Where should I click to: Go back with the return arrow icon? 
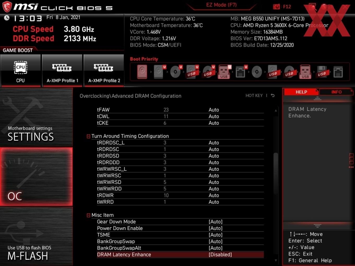pyautogui.click(x=273, y=95)
